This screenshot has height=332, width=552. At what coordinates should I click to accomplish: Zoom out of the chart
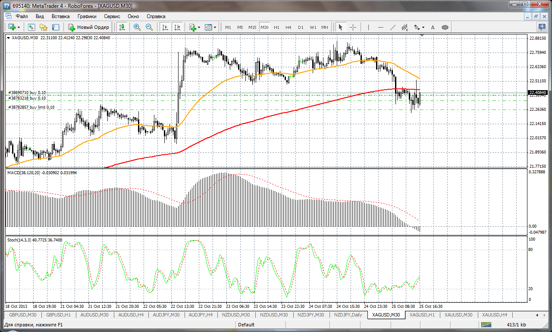click(x=149, y=27)
